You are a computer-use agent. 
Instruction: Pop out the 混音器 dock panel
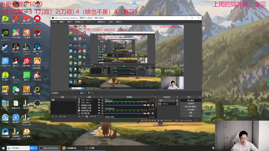coord(155,97)
